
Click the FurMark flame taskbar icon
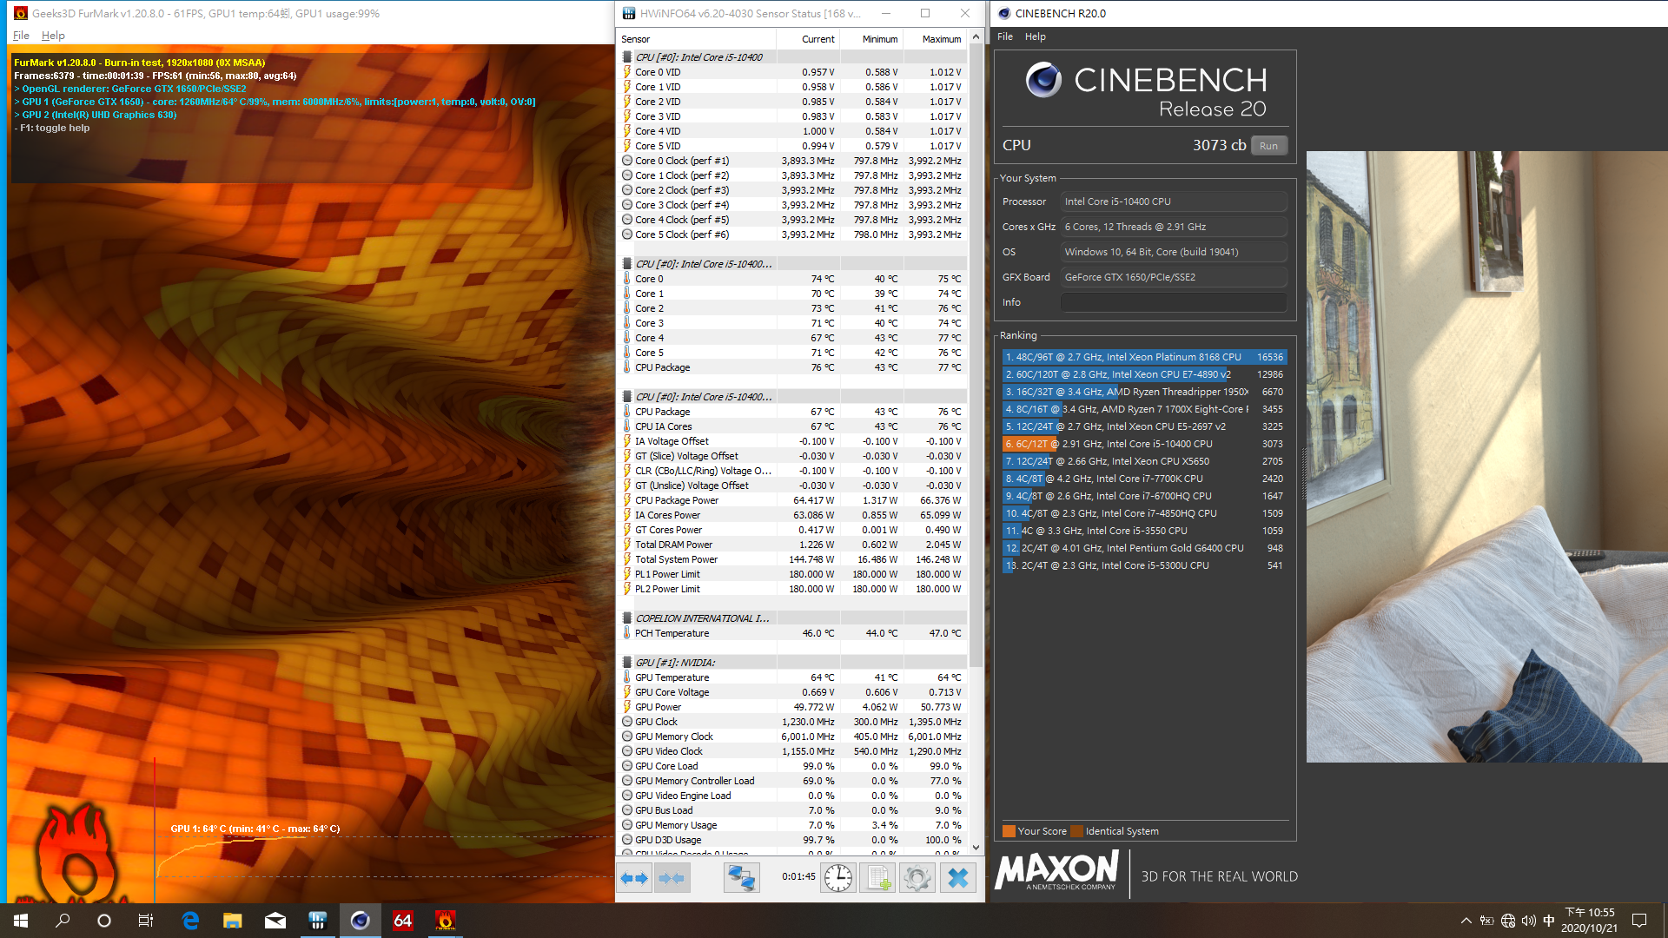(x=445, y=921)
